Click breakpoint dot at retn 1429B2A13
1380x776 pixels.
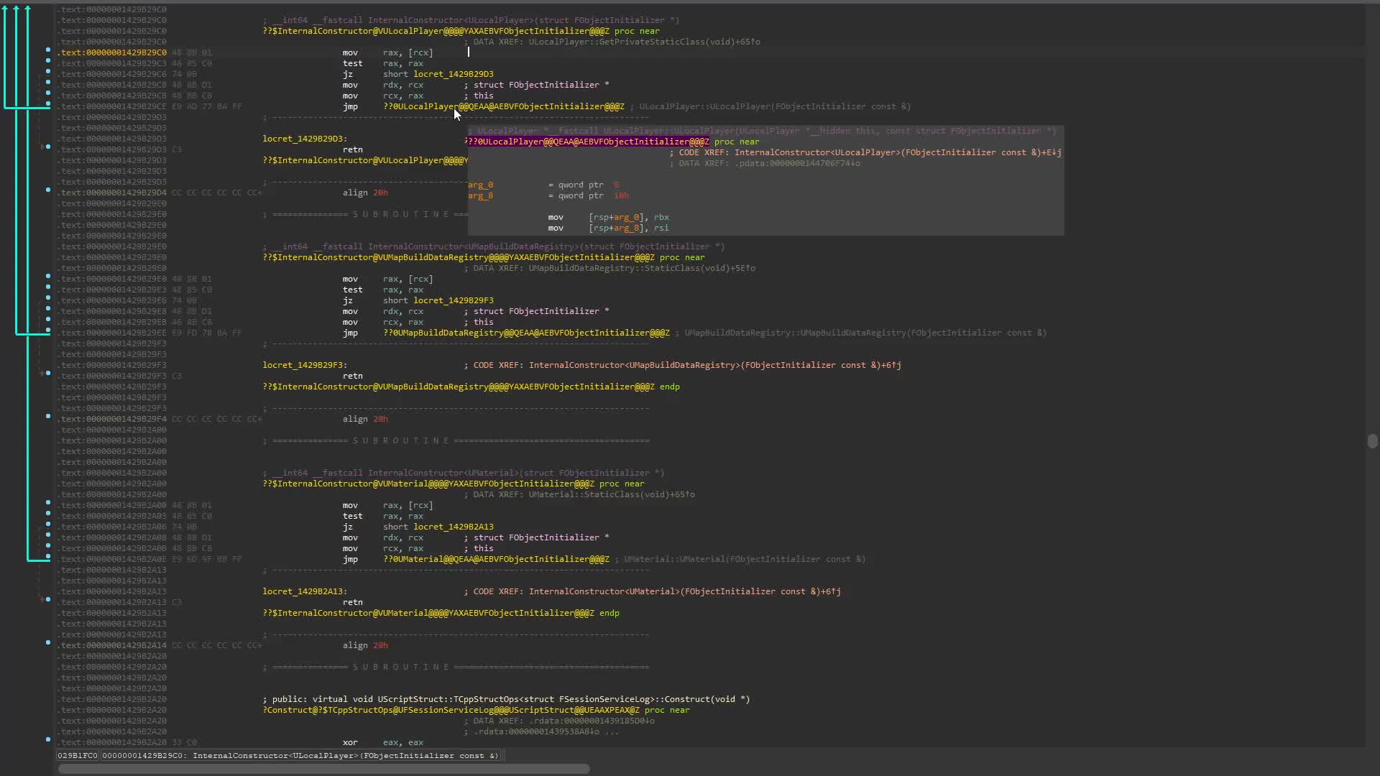(x=48, y=599)
